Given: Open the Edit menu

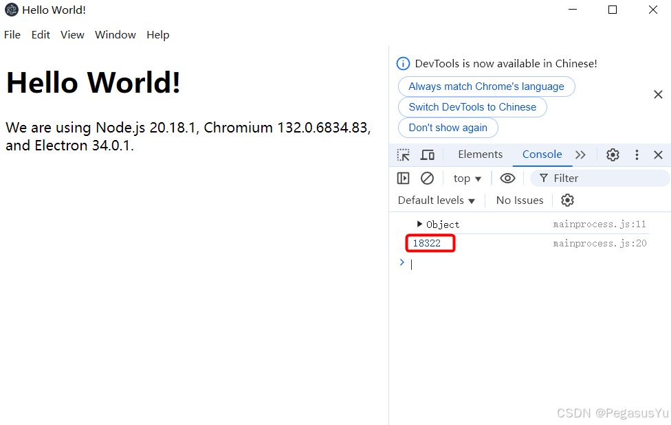Looking at the screenshot, I should click(41, 34).
